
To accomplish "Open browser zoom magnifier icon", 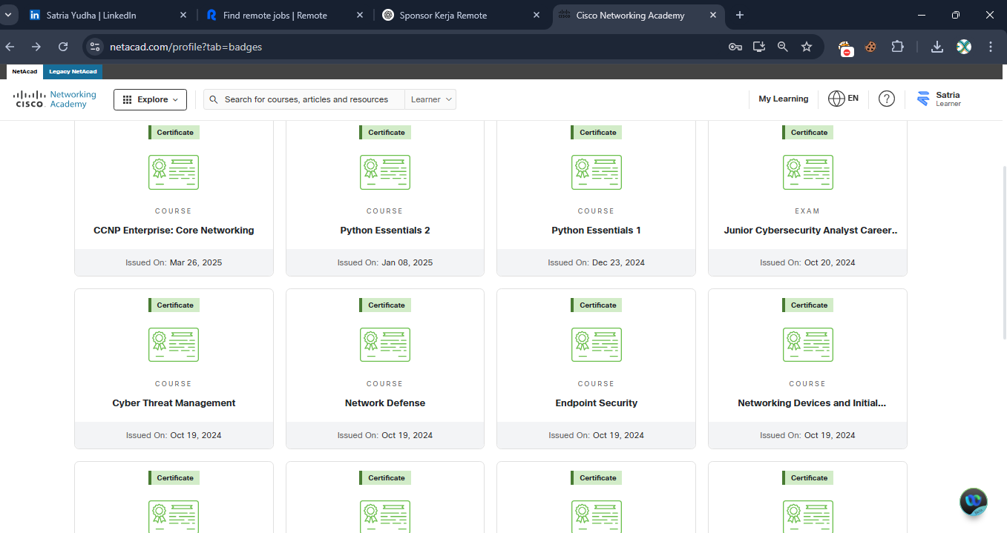I will pos(783,47).
